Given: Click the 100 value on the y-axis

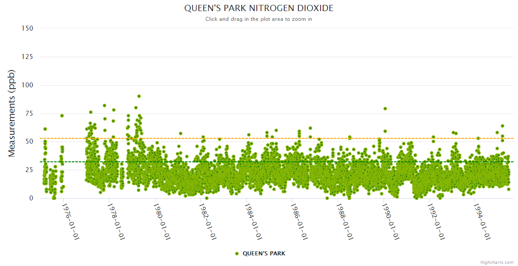Looking at the screenshot, I should click(27, 85).
